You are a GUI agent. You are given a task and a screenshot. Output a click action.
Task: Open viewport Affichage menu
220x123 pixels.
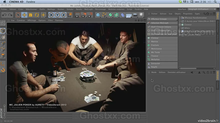point(32,20)
